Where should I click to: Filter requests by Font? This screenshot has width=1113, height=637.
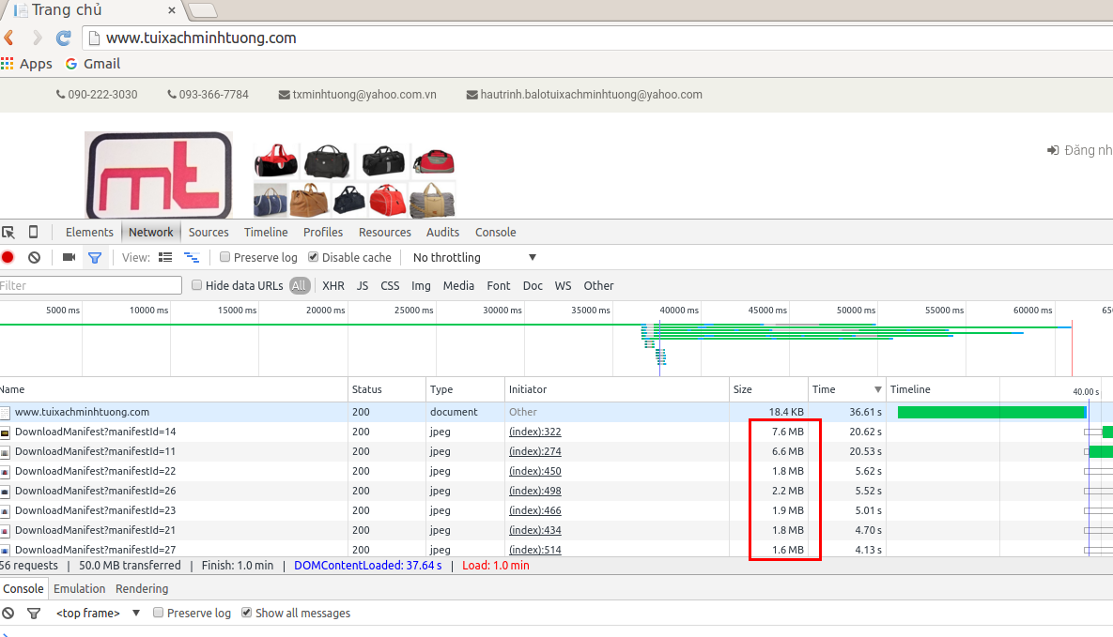coord(499,286)
